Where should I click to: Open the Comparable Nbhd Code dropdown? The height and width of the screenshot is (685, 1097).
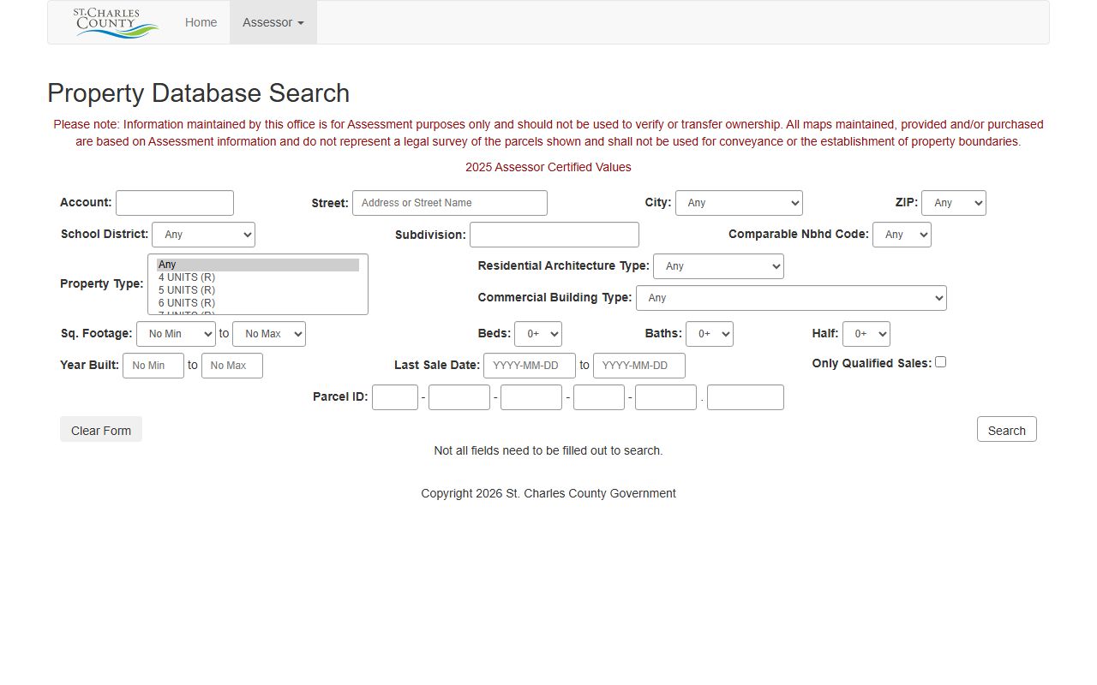tap(902, 235)
